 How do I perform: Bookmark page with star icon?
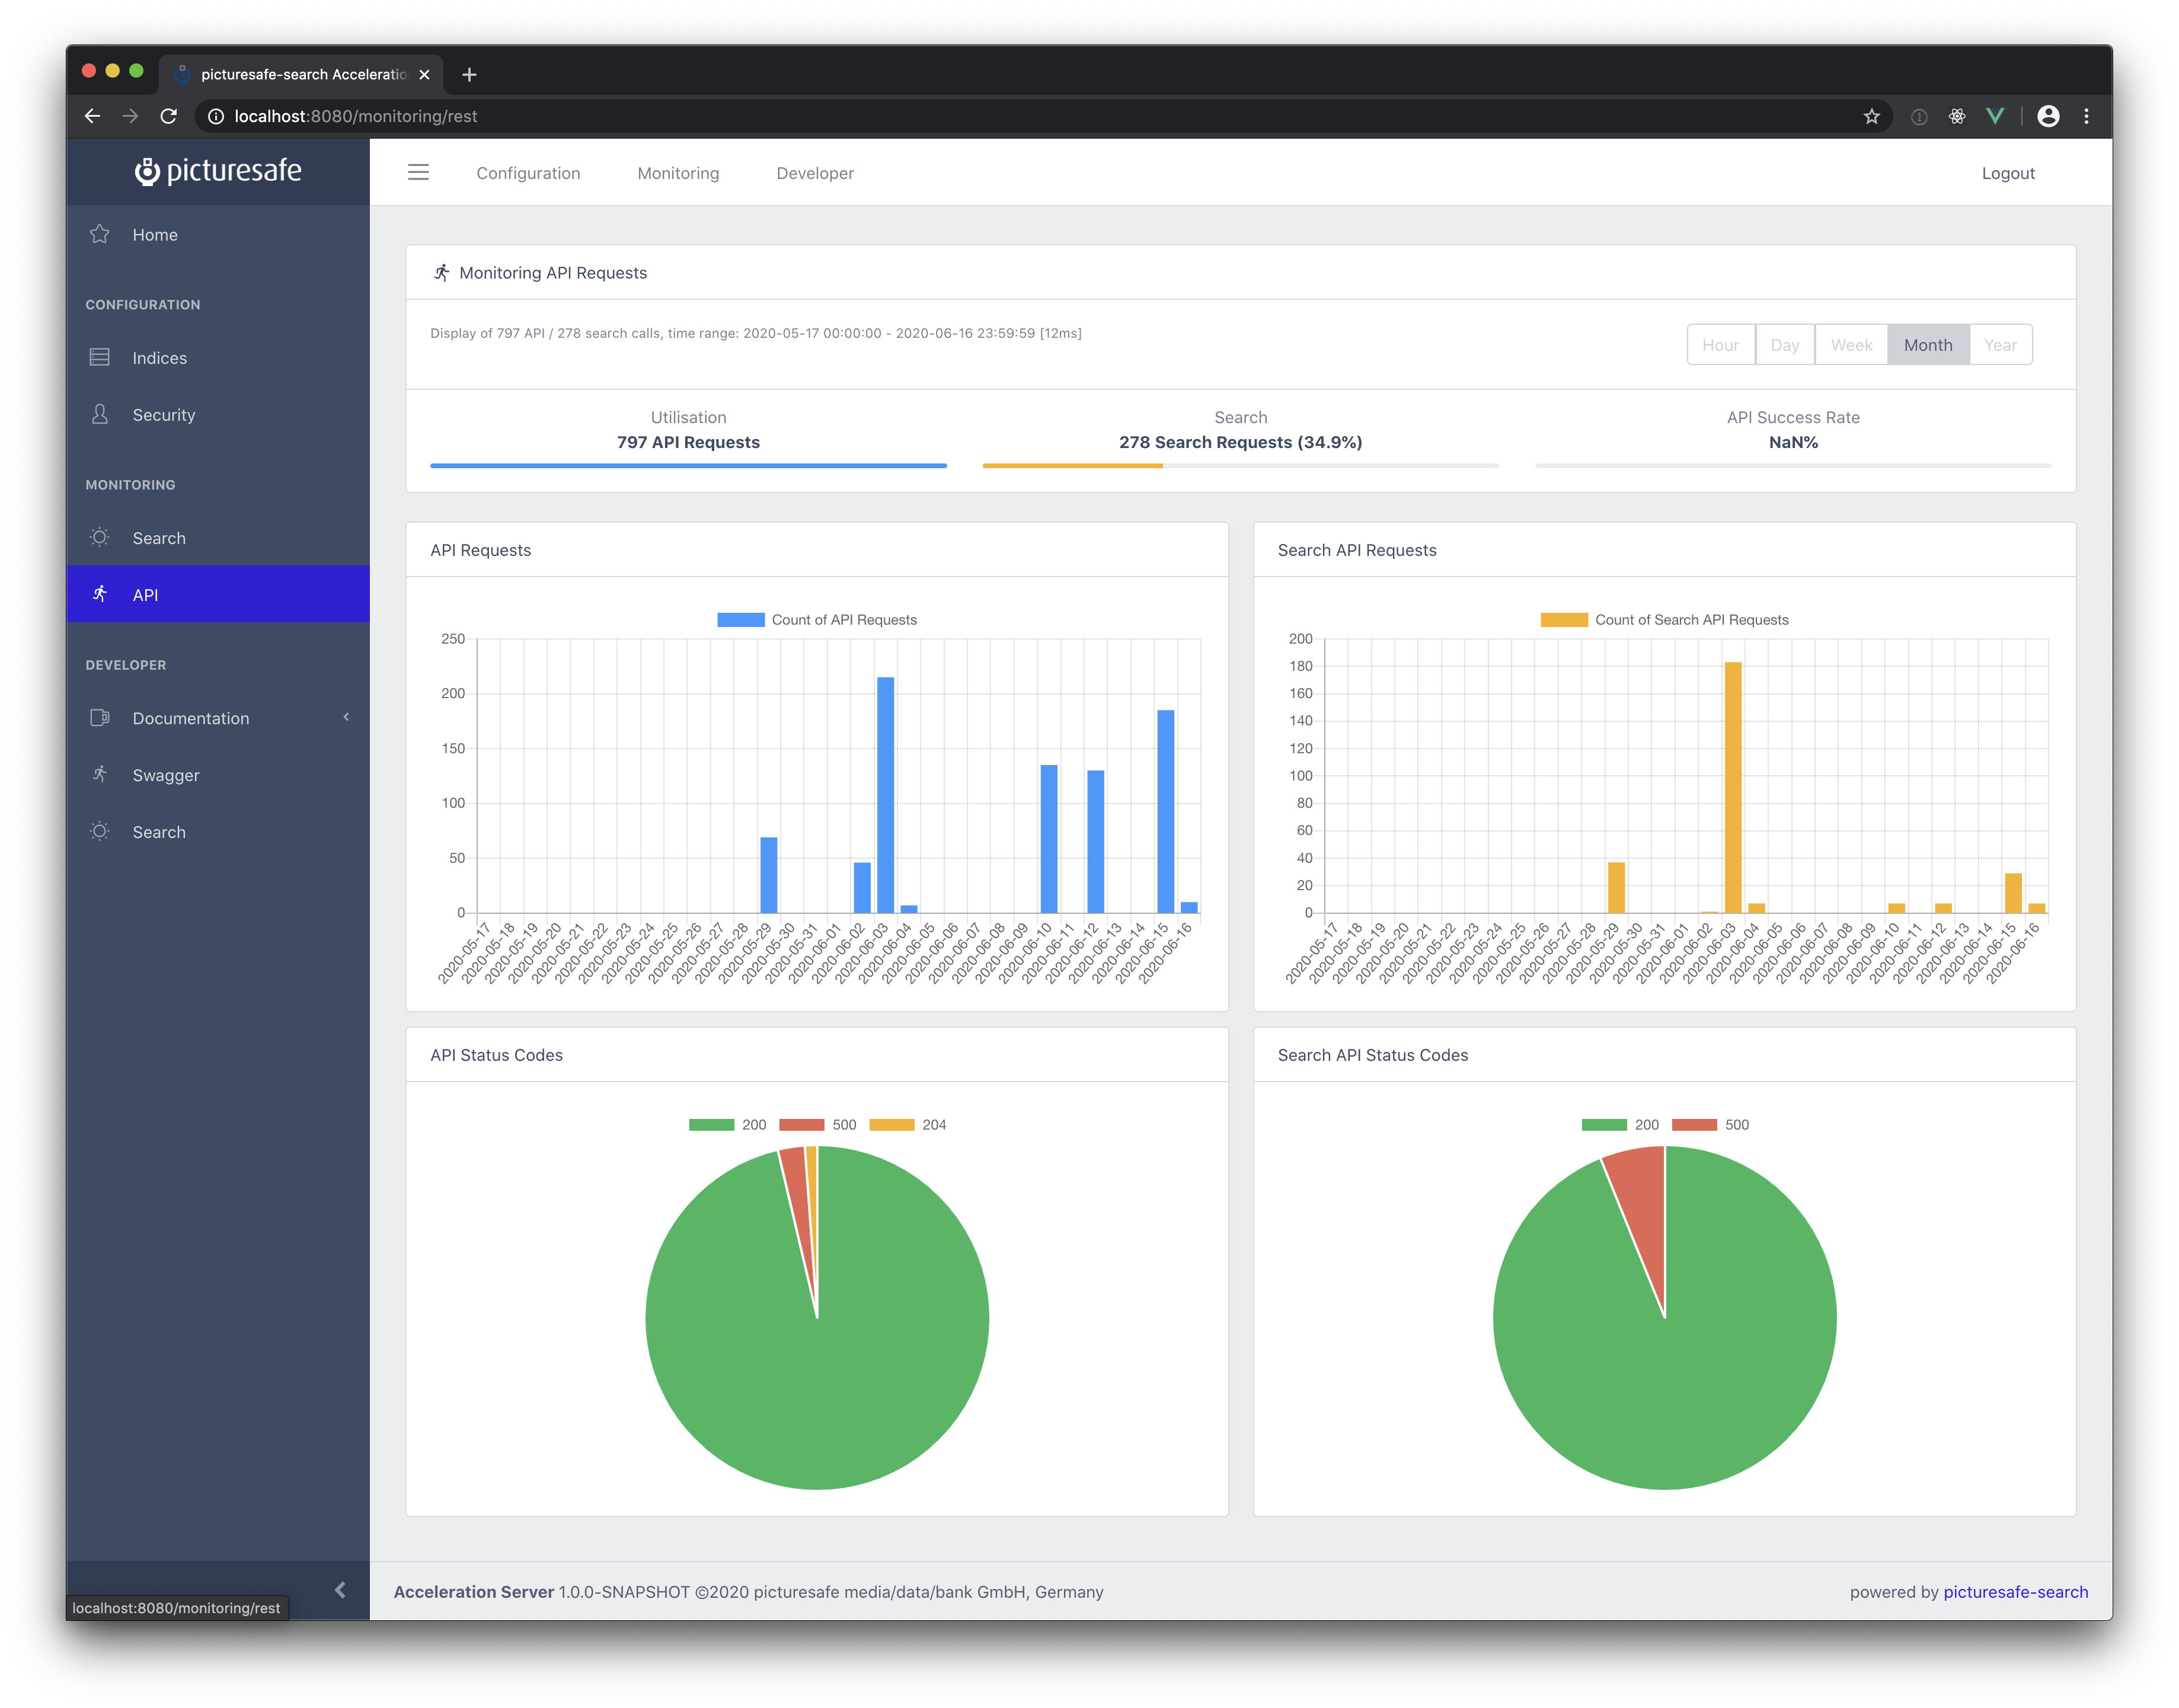[1871, 116]
